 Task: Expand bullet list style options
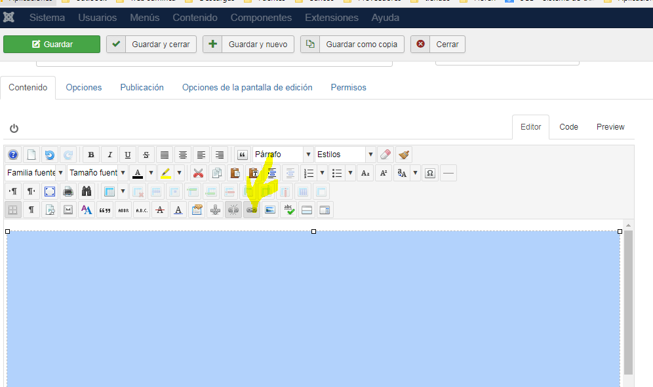(x=350, y=173)
